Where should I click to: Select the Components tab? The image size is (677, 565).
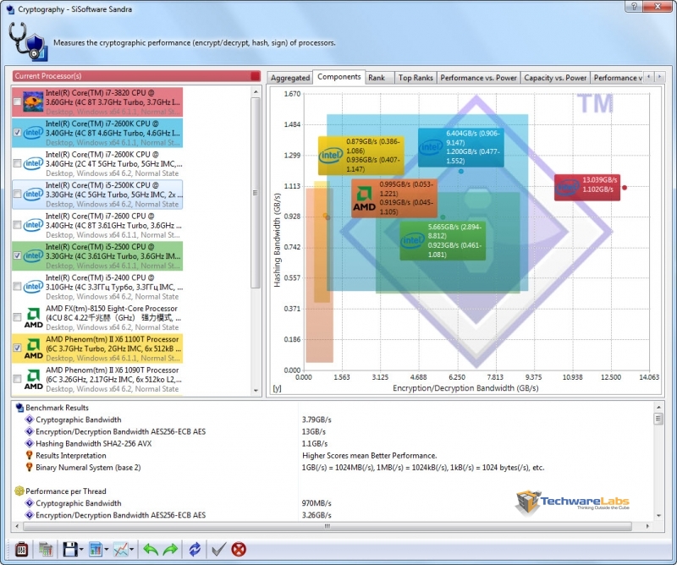pos(339,77)
